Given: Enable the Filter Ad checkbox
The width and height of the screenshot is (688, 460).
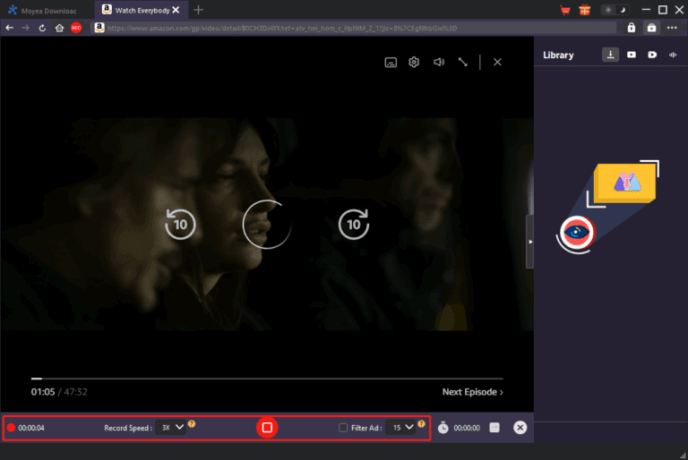Looking at the screenshot, I should pos(344,428).
